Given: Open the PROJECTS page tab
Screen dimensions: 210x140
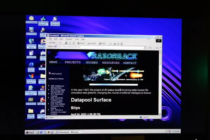Looking at the screenshot, I should pyautogui.click(x=73, y=62).
